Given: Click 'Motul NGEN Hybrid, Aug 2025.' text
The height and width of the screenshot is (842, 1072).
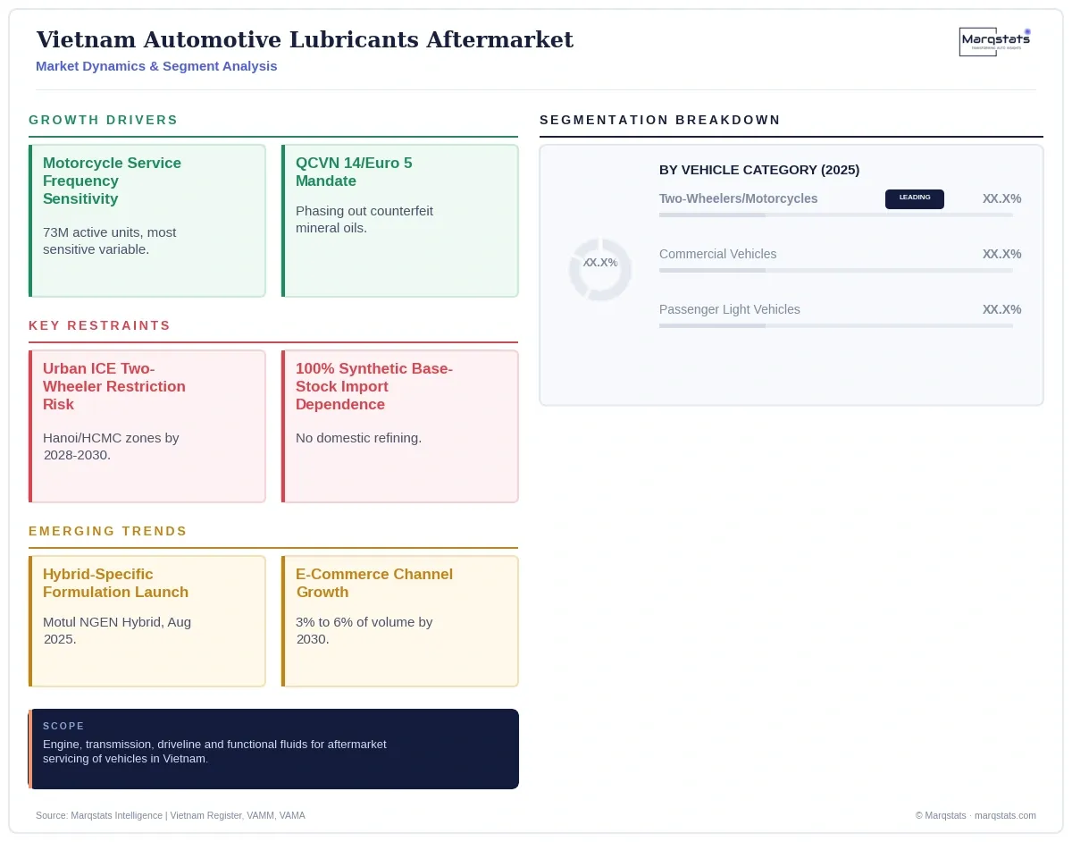Looking at the screenshot, I should point(117,630).
